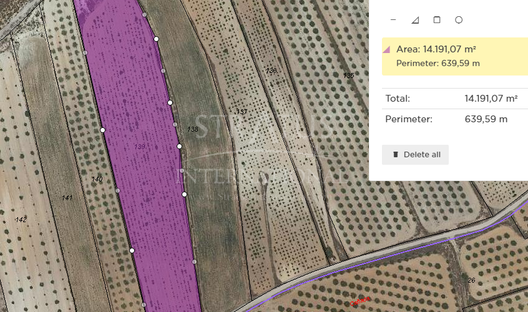Select parcel 141 on the map
Viewport: 528px width, 312px height.
point(67,197)
